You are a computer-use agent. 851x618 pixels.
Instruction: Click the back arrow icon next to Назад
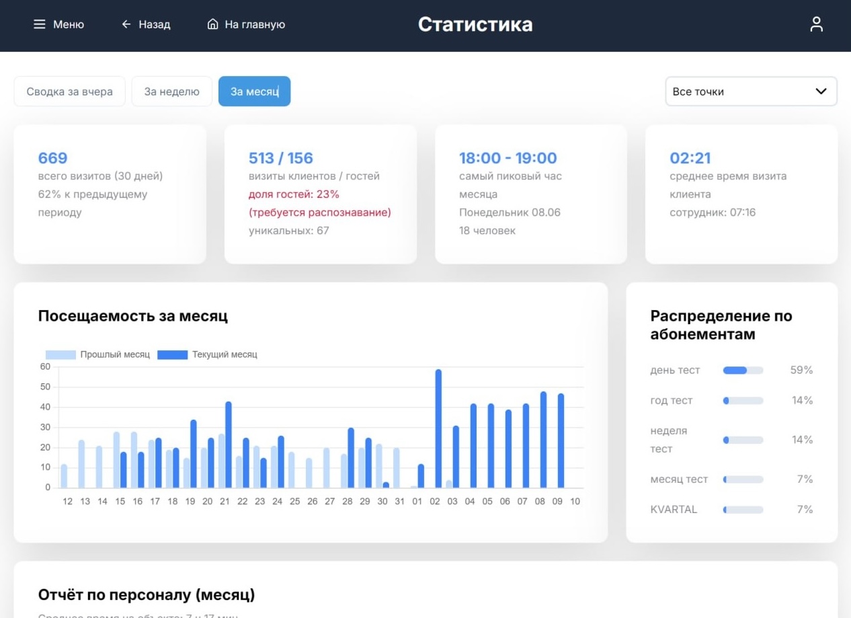[126, 24]
